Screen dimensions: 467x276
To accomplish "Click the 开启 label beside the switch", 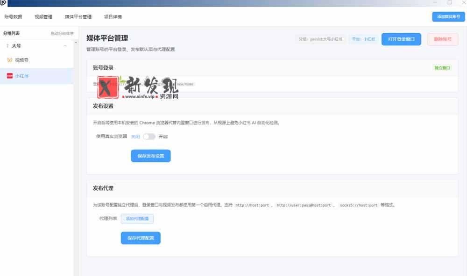I will pyautogui.click(x=163, y=136).
